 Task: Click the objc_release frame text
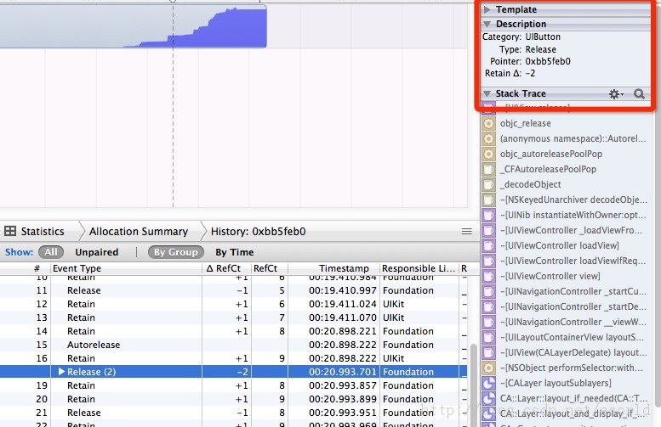tap(525, 123)
